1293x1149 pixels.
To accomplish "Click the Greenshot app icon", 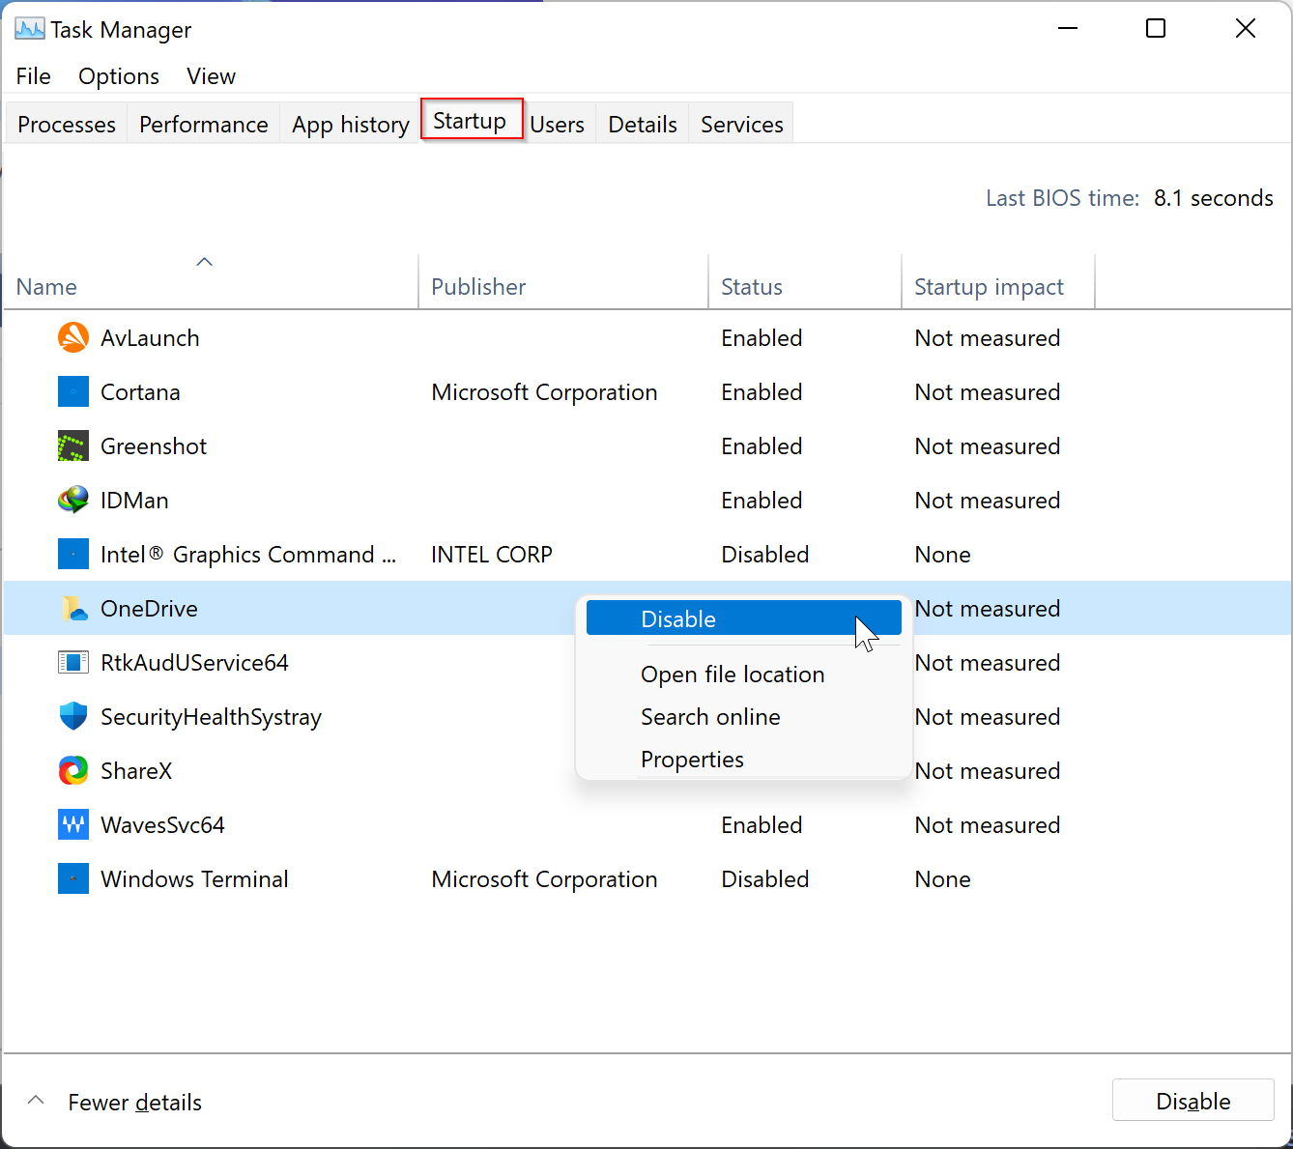I will (73, 445).
